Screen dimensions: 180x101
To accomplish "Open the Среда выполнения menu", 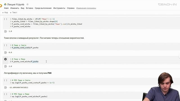I will tap(43, 8).
